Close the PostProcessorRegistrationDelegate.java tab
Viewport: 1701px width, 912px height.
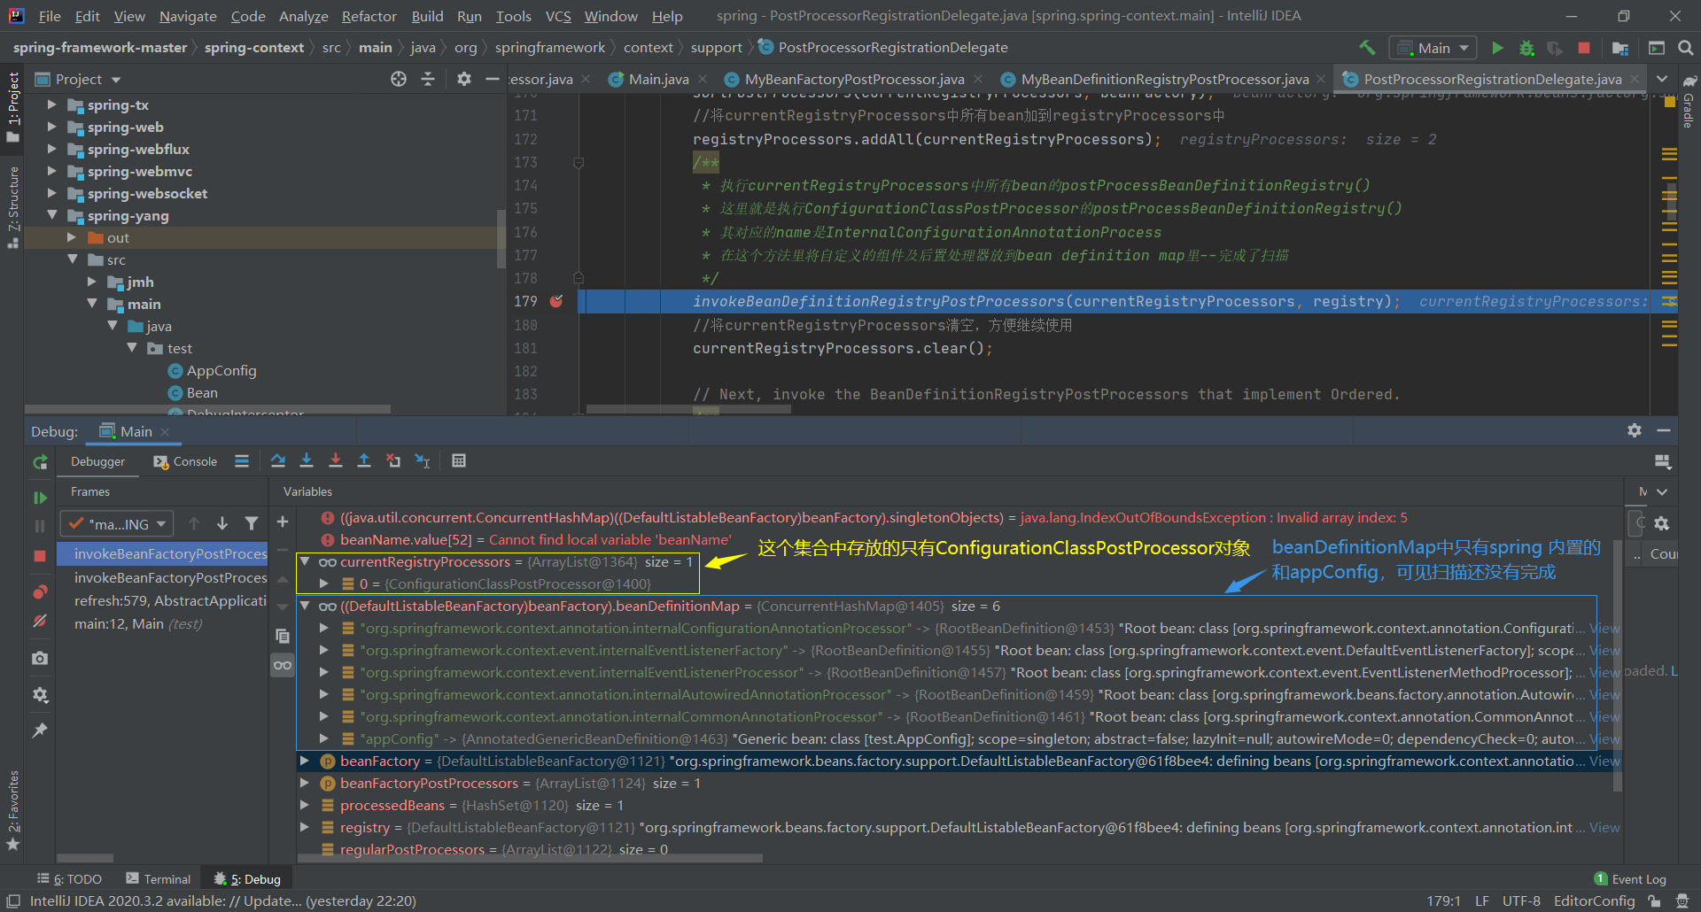1635,79
